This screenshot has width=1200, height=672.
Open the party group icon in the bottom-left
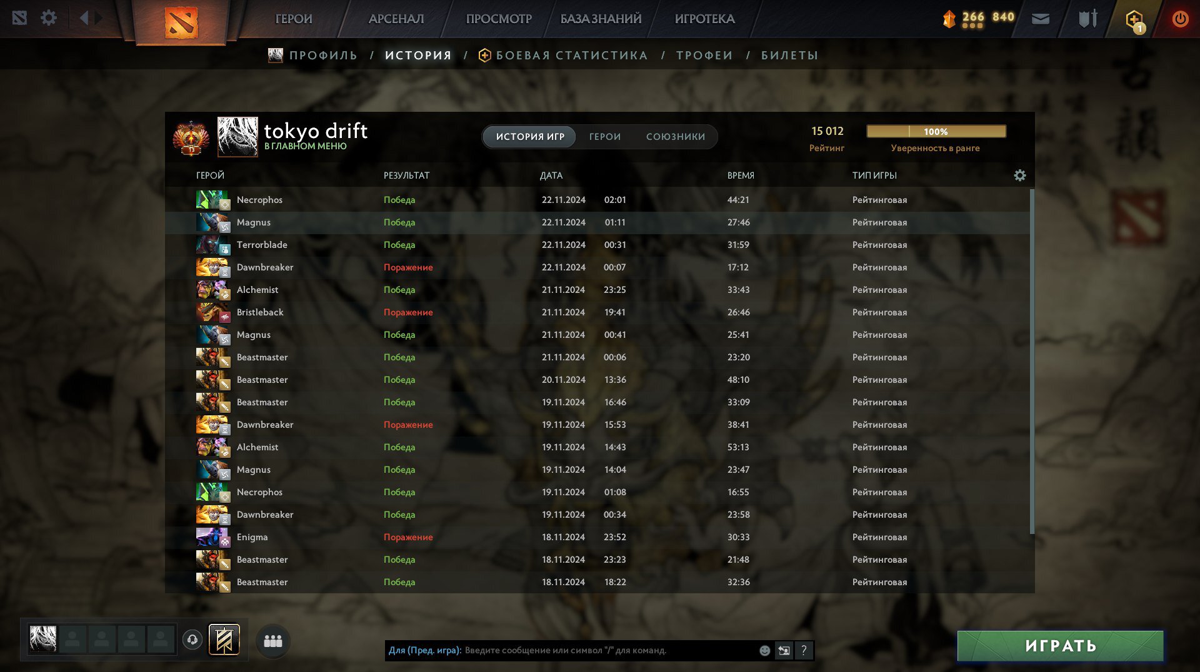[x=273, y=641]
